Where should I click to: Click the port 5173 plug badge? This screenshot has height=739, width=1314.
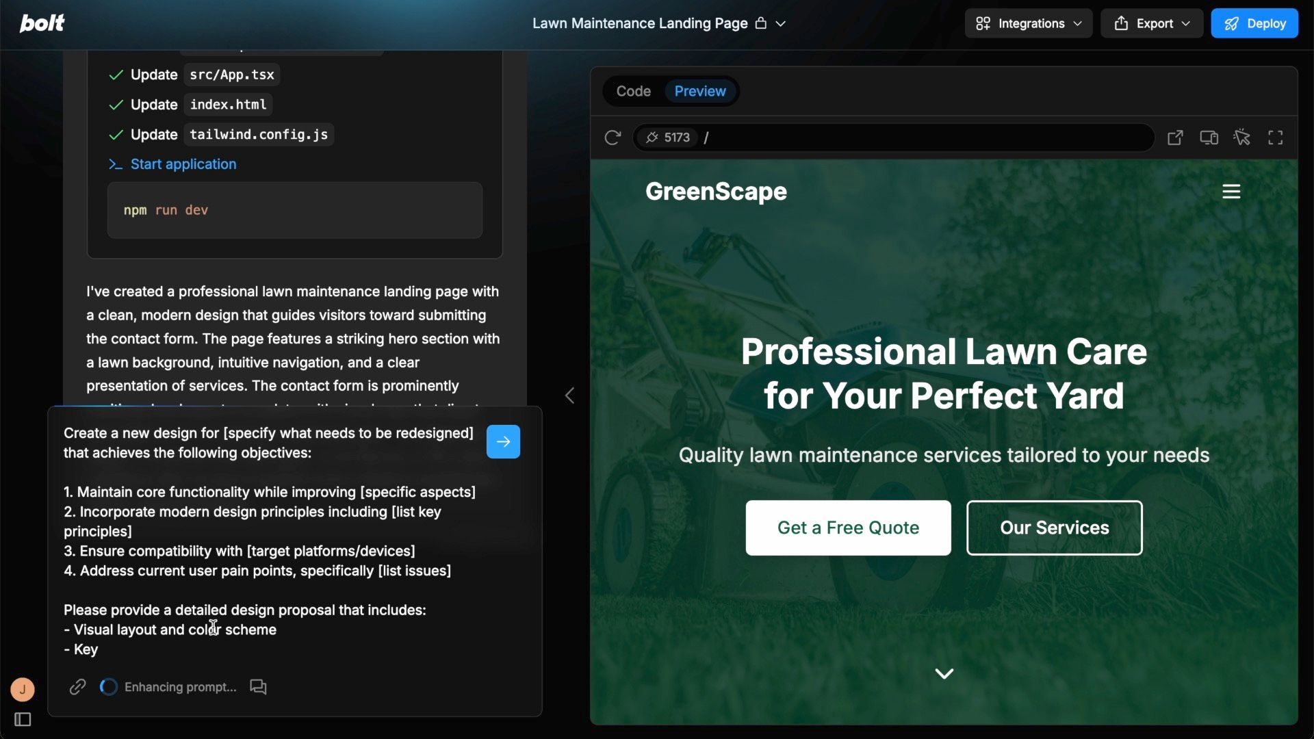point(668,138)
